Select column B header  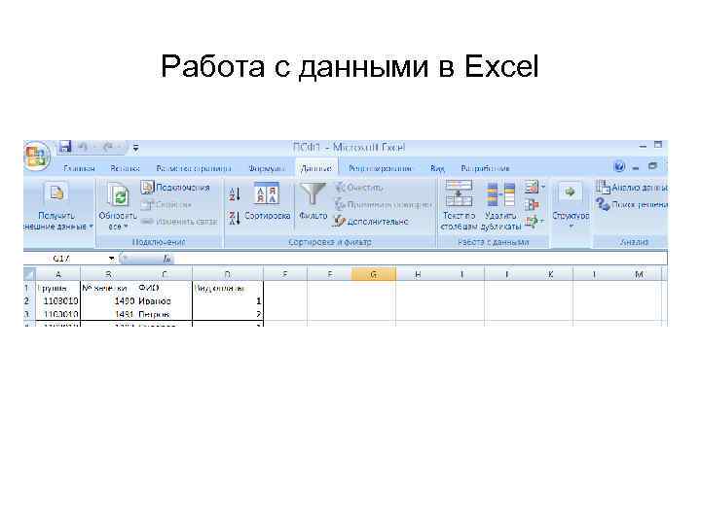[x=108, y=274]
